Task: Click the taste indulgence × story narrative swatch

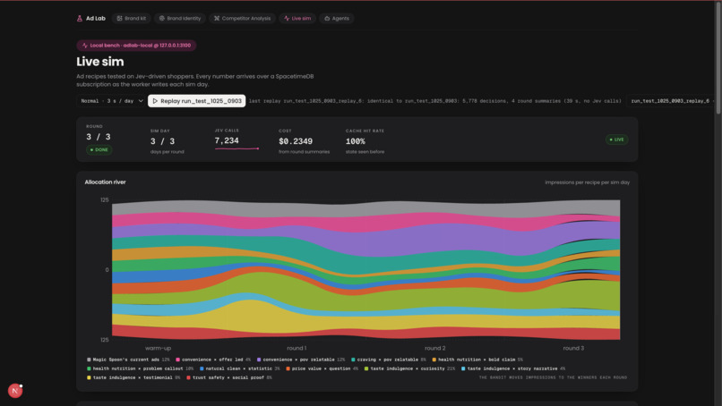Action: [x=463, y=368]
